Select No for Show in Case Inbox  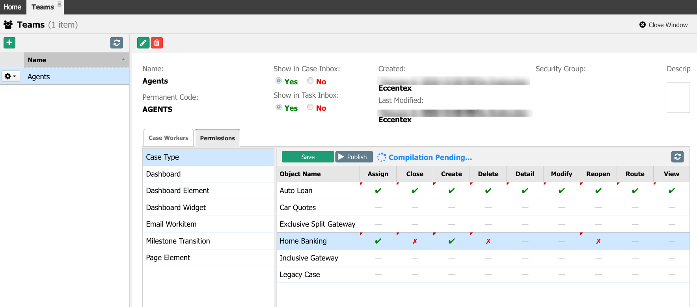click(310, 81)
